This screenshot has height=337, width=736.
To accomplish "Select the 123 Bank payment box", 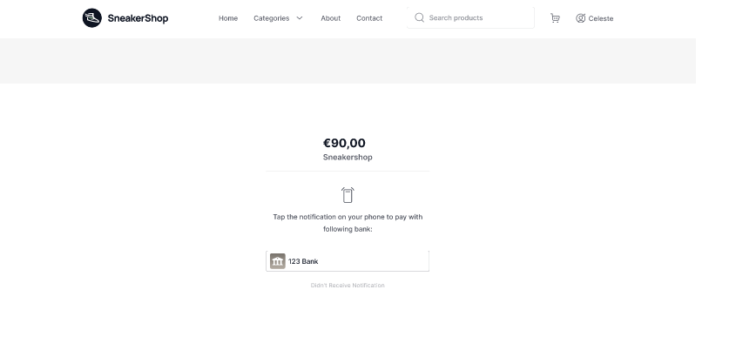I will 348,261.
